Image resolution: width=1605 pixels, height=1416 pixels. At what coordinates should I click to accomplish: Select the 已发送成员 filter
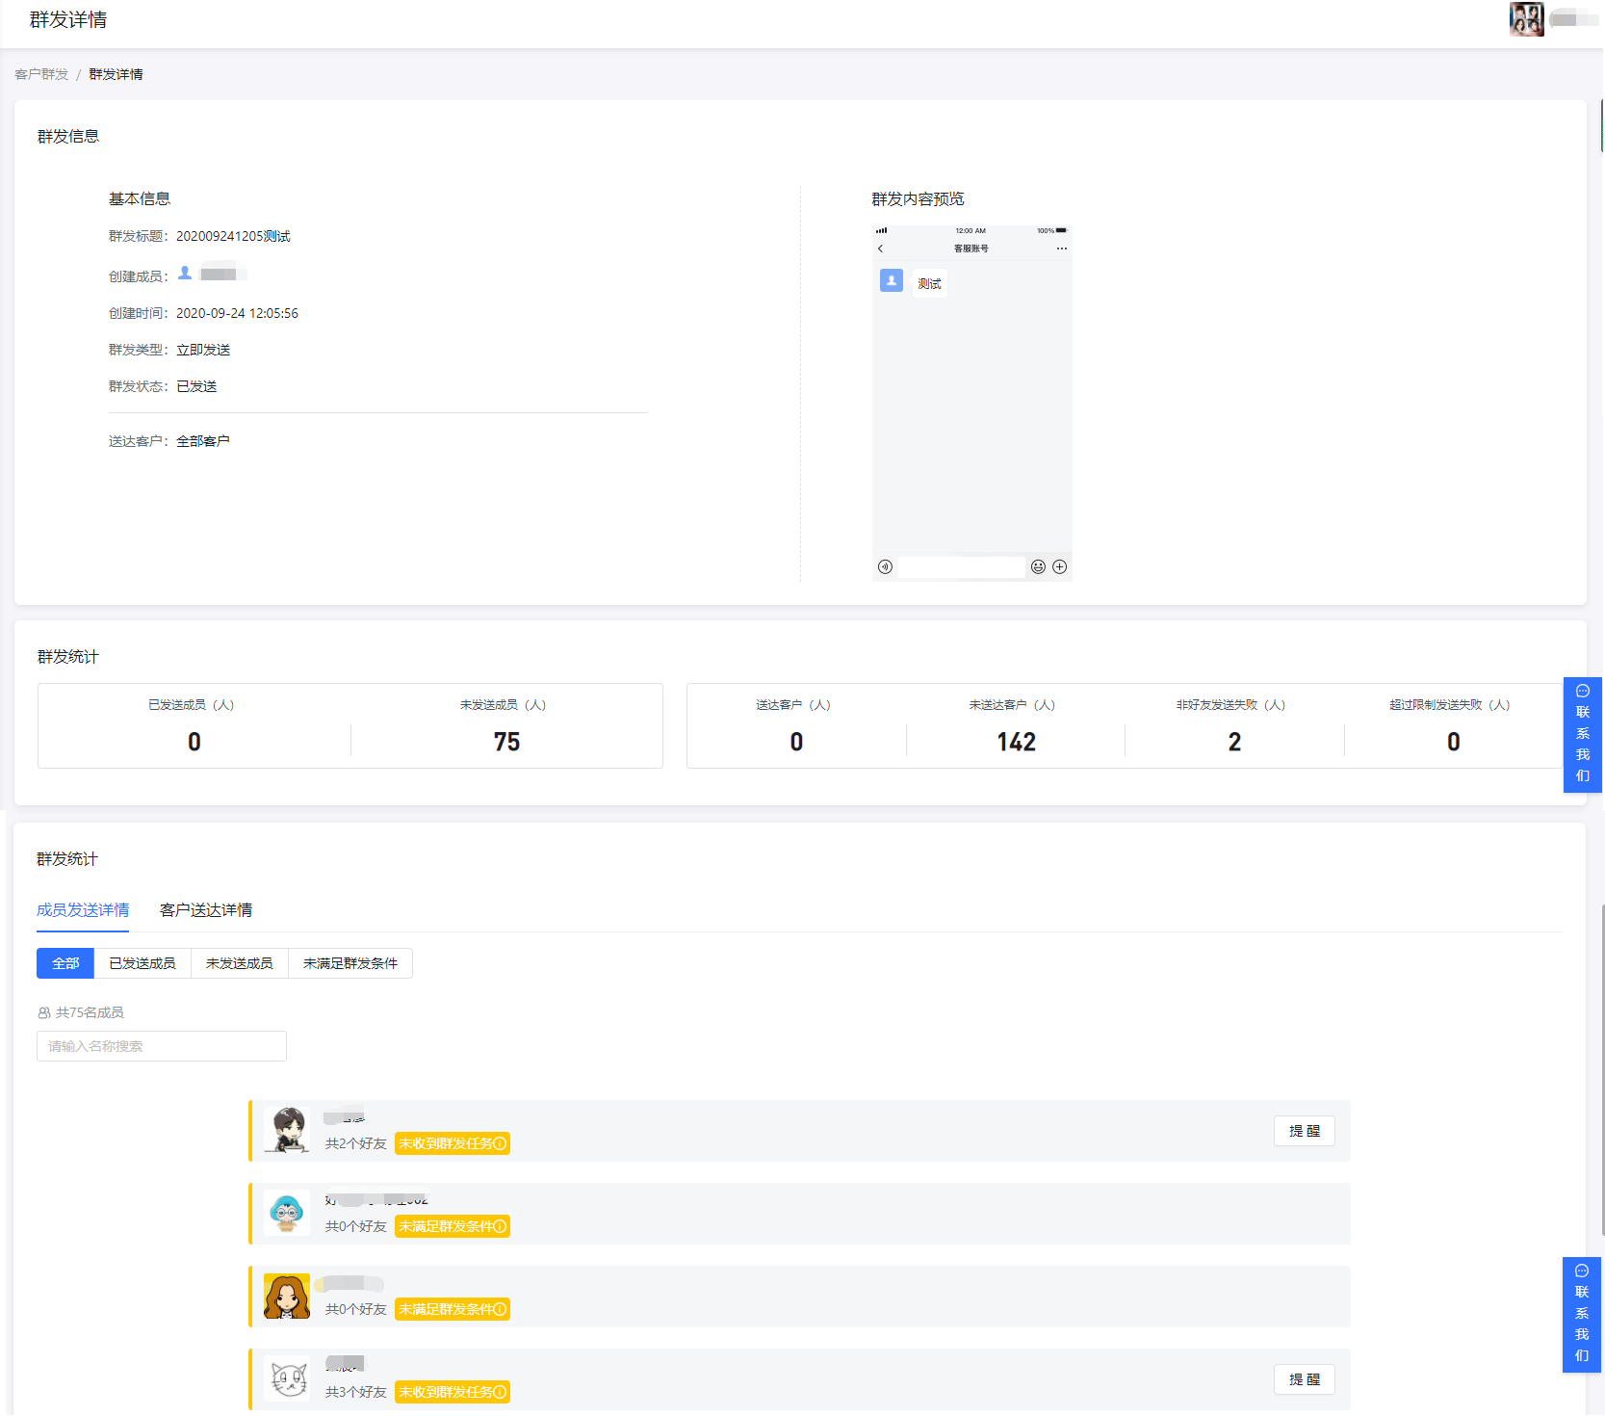coord(142,963)
